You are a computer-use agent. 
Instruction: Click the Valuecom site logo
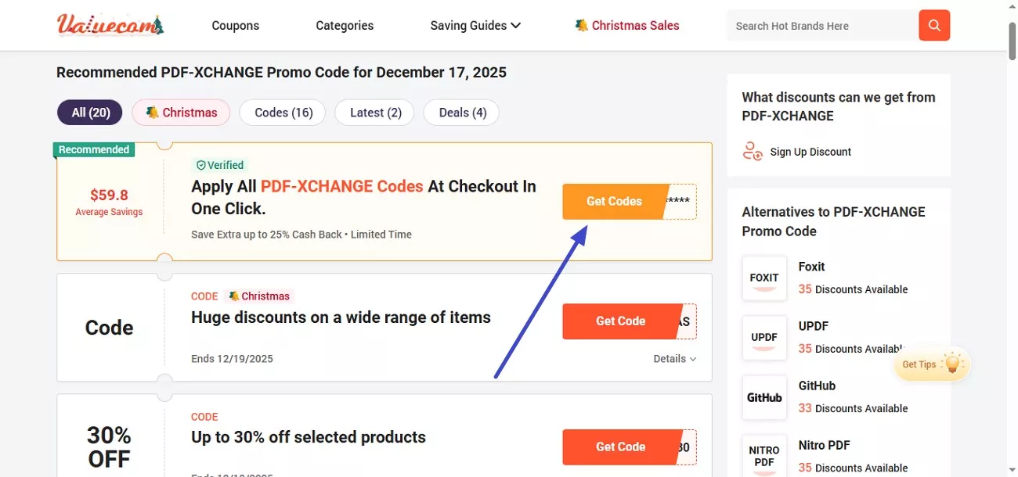[110, 24]
